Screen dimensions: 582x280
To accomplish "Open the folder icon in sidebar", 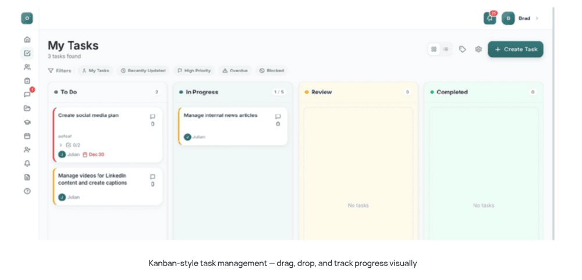I will click(x=27, y=108).
